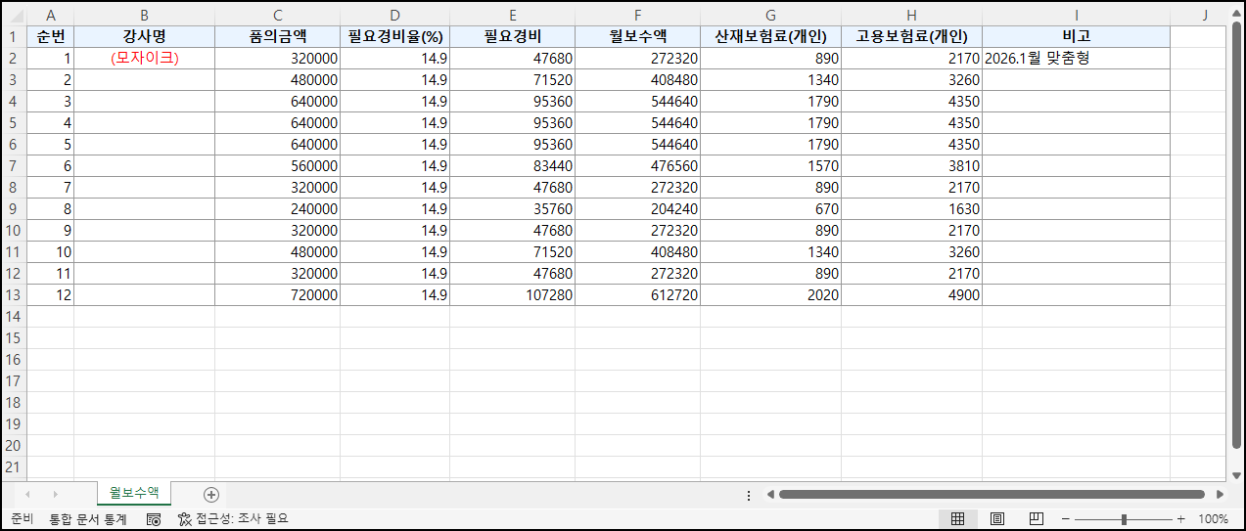This screenshot has width=1246, height=531.
Task: Click cell containing 240000
Action: pyautogui.click(x=277, y=208)
